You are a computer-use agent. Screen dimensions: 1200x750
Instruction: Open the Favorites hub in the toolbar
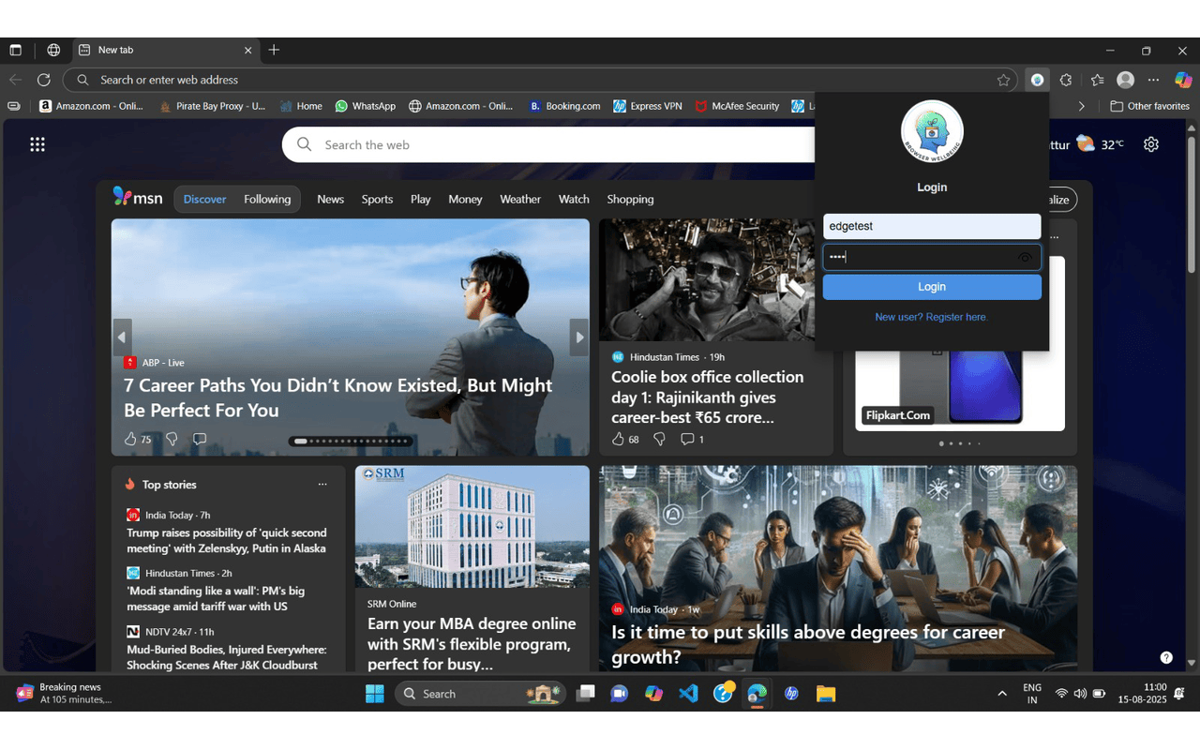[x=1098, y=80]
